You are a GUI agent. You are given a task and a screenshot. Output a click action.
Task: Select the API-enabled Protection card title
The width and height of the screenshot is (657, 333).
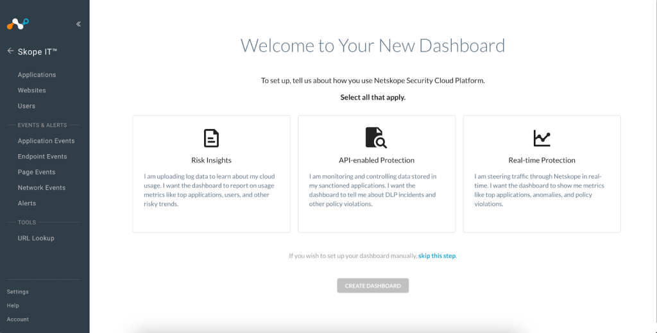[377, 160]
